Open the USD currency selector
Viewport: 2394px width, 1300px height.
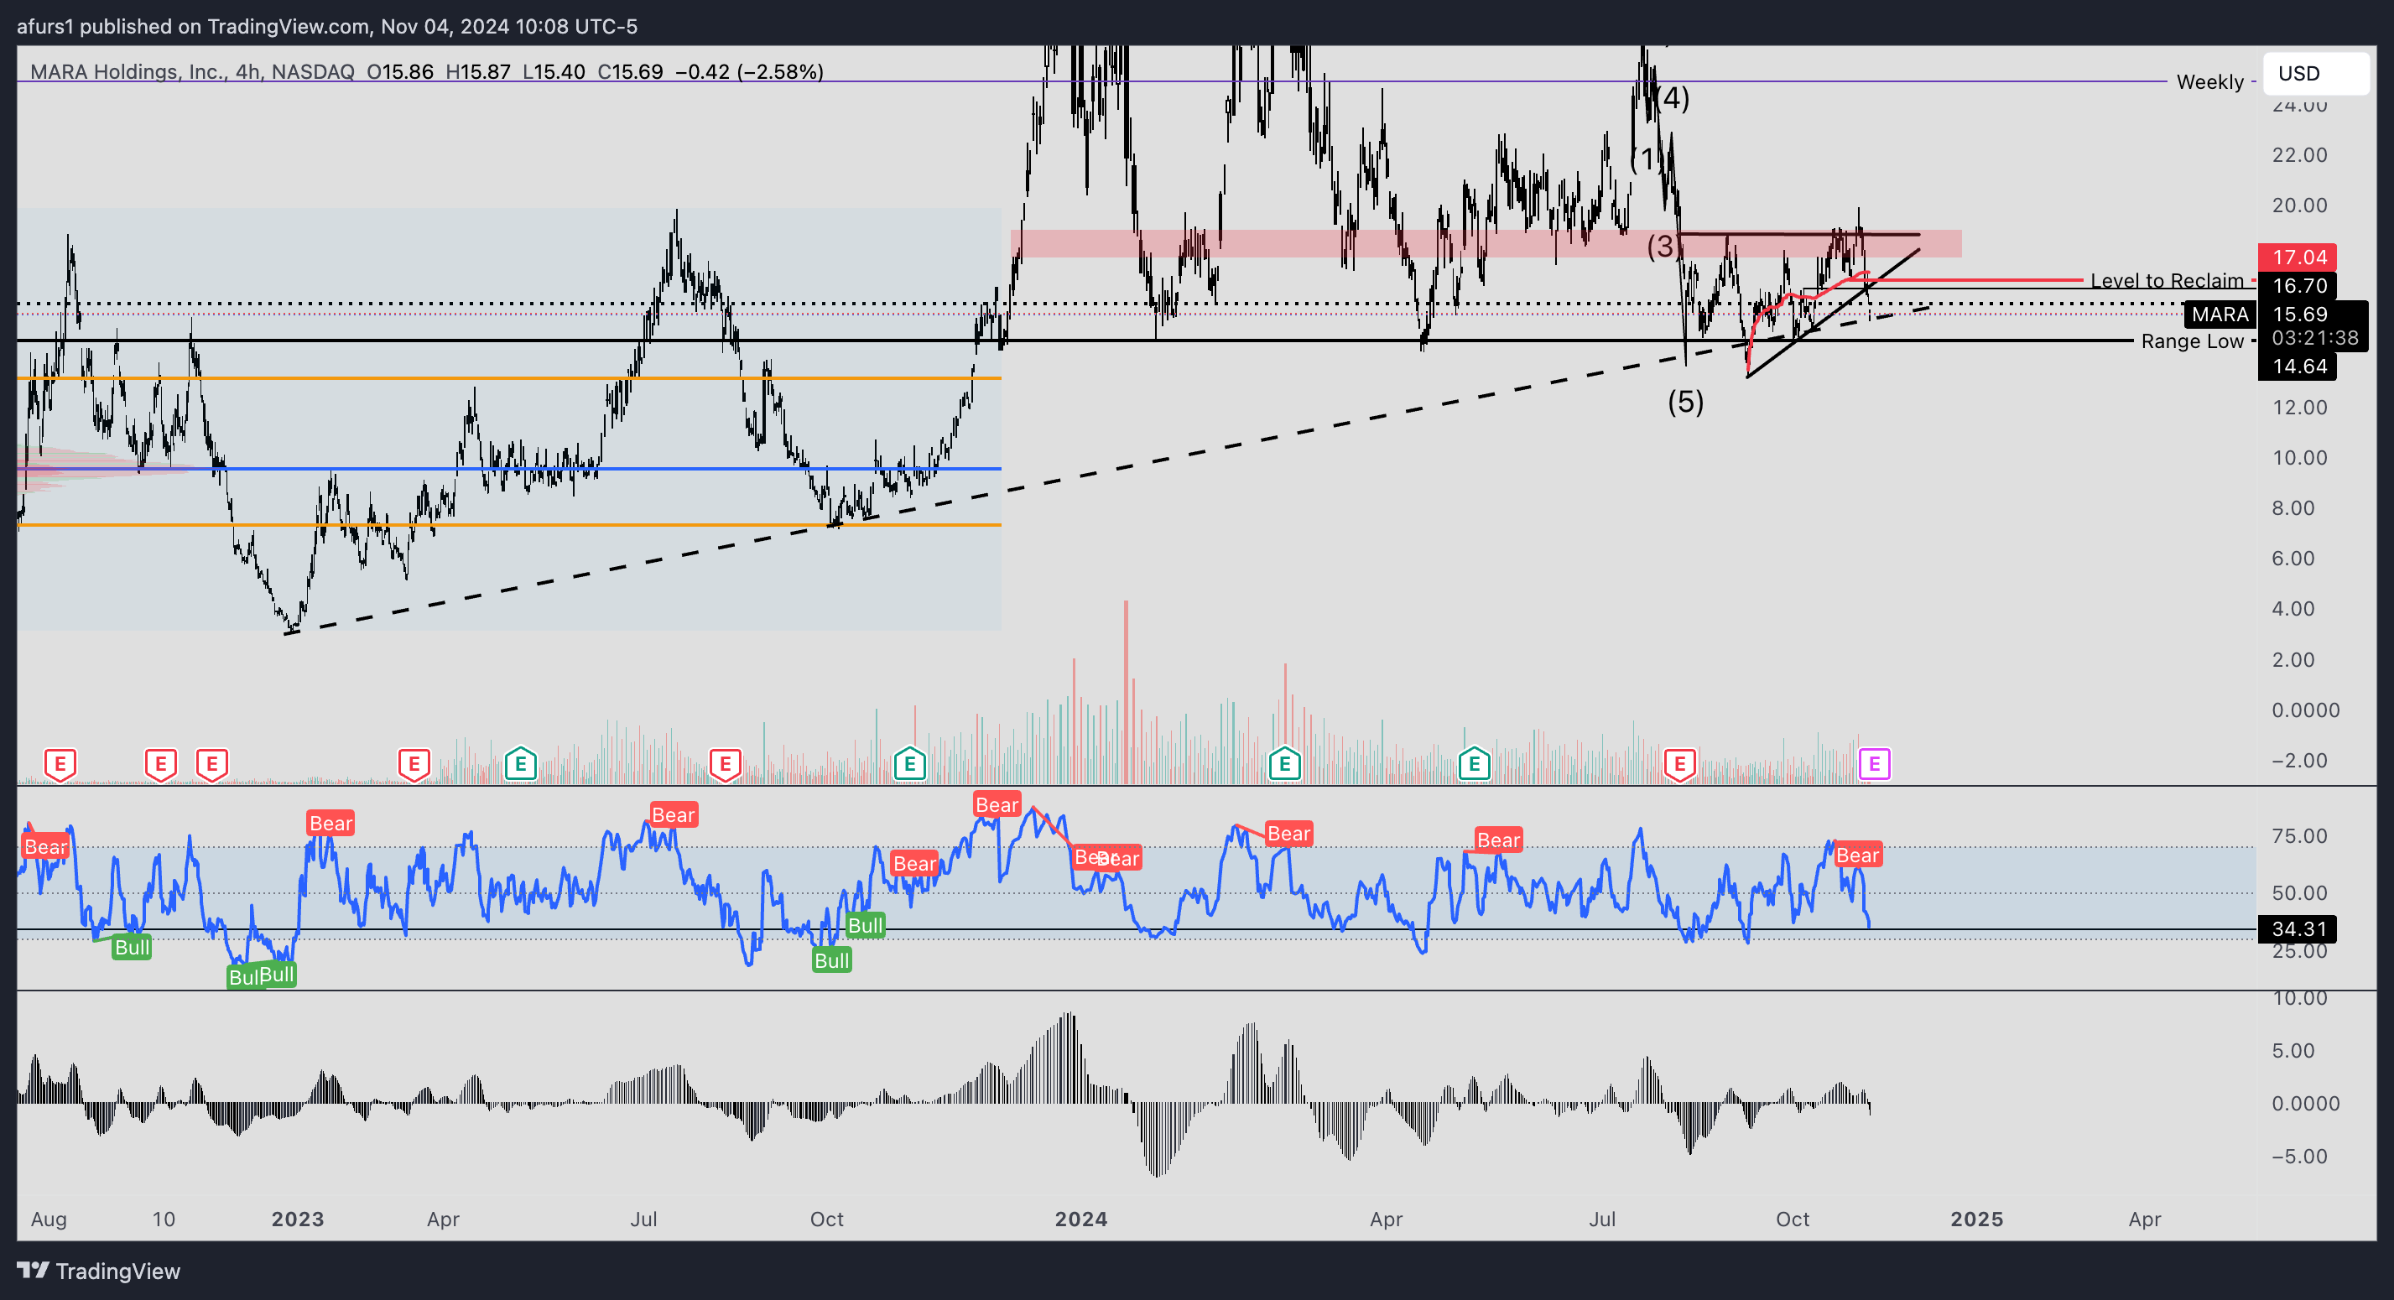pos(2315,74)
